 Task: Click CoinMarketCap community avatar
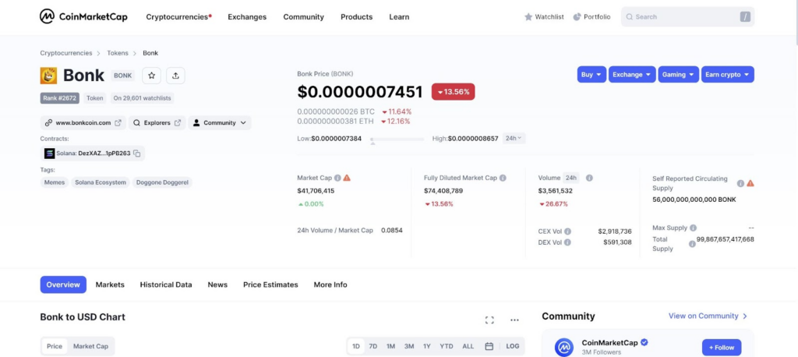(564, 348)
